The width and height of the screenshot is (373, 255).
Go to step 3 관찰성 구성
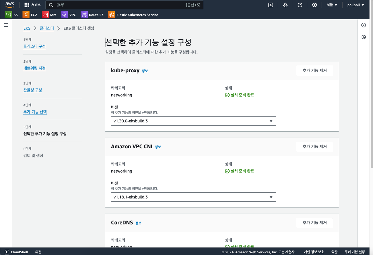33,90
